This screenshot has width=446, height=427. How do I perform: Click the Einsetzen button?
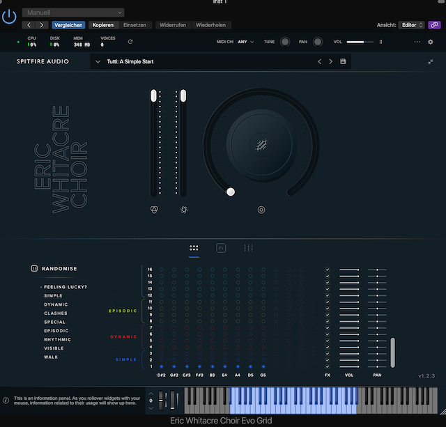[x=134, y=25]
